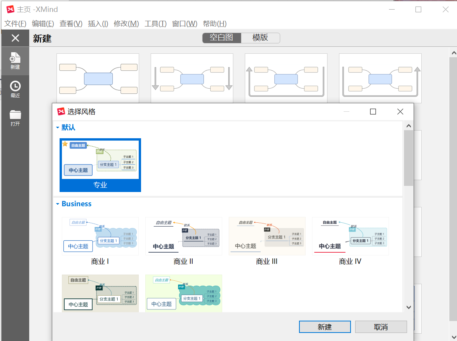457x341 pixels.
Task: Click the 取消 button
Action: pos(381,327)
